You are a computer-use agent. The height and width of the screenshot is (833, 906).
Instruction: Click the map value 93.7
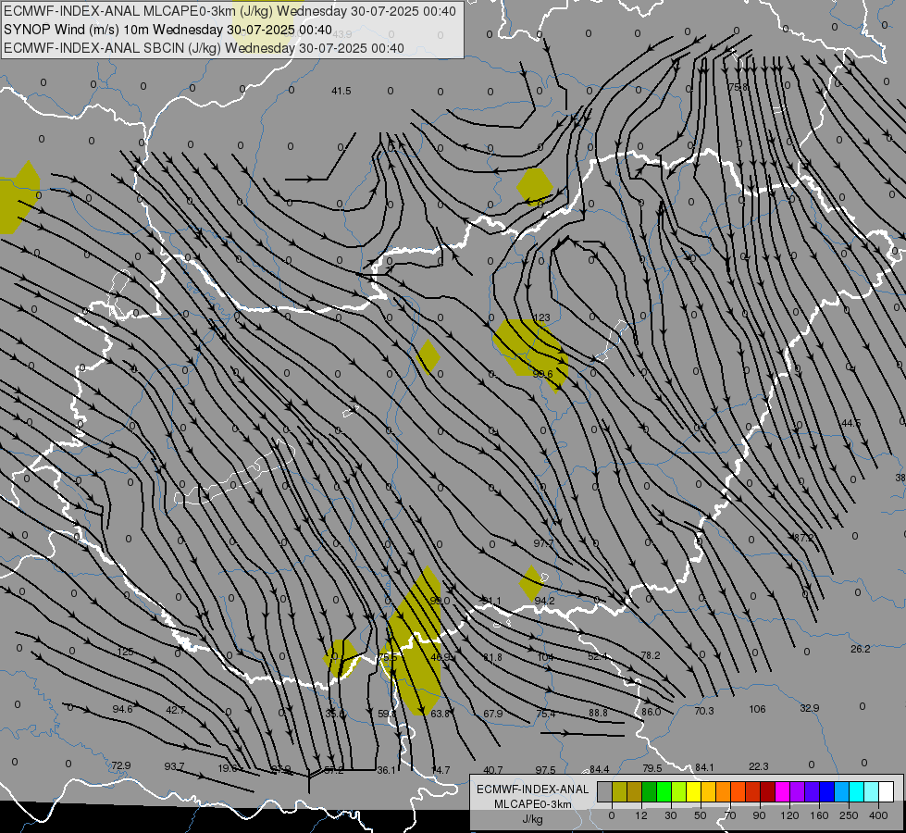tap(174, 766)
